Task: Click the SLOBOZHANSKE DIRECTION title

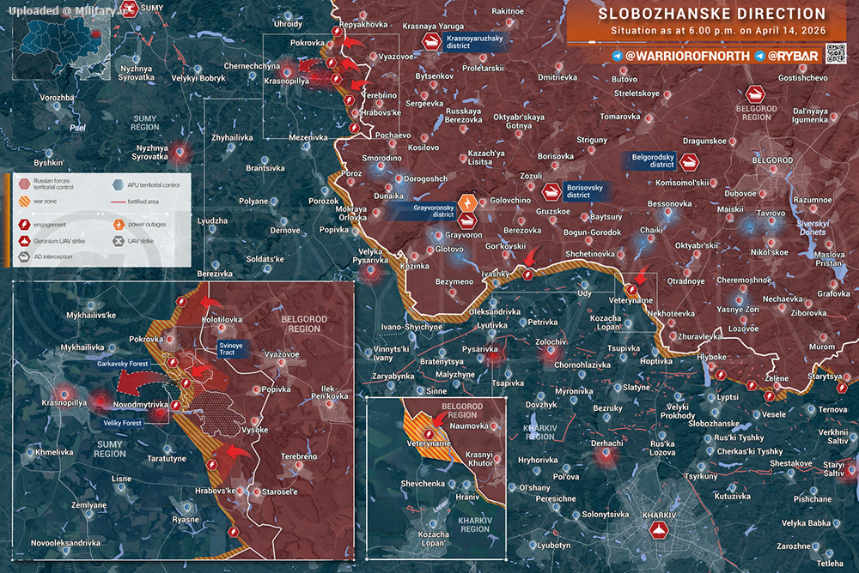Action: [x=711, y=14]
